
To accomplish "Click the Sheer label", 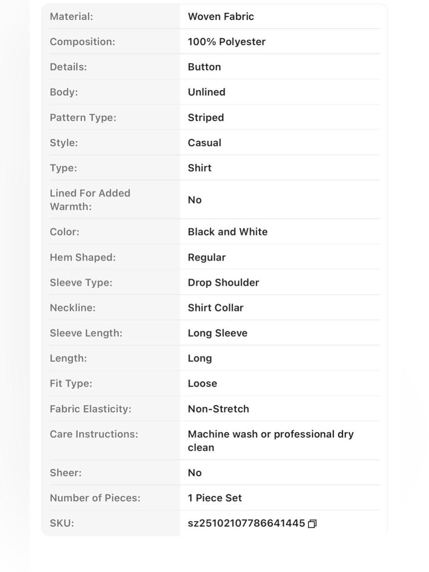I will coord(66,472).
